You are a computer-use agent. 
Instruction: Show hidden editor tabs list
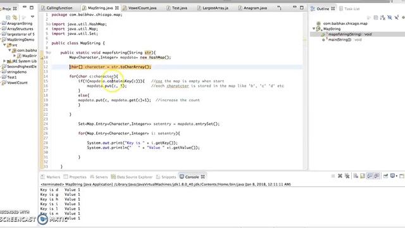[x=279, y=8]
